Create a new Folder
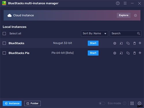Viewport: 144px width, 108px height. [x=33, y=103]
